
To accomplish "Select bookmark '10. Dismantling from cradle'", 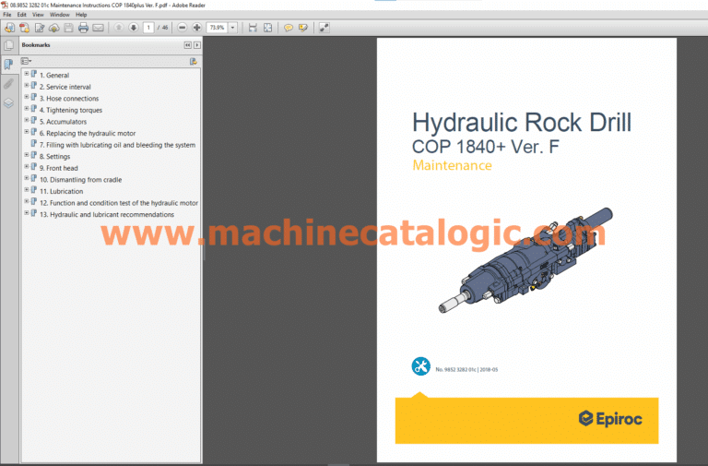I will pos(81,180).
